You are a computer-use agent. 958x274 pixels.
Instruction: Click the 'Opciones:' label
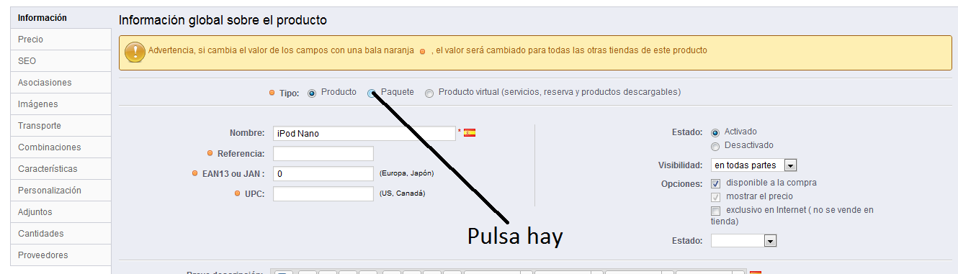[681, 184]
